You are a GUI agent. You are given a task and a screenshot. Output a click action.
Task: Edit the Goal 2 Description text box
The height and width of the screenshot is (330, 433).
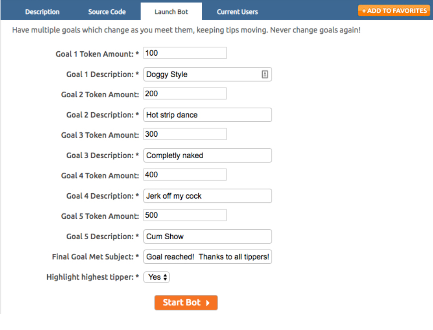(208, 115)
